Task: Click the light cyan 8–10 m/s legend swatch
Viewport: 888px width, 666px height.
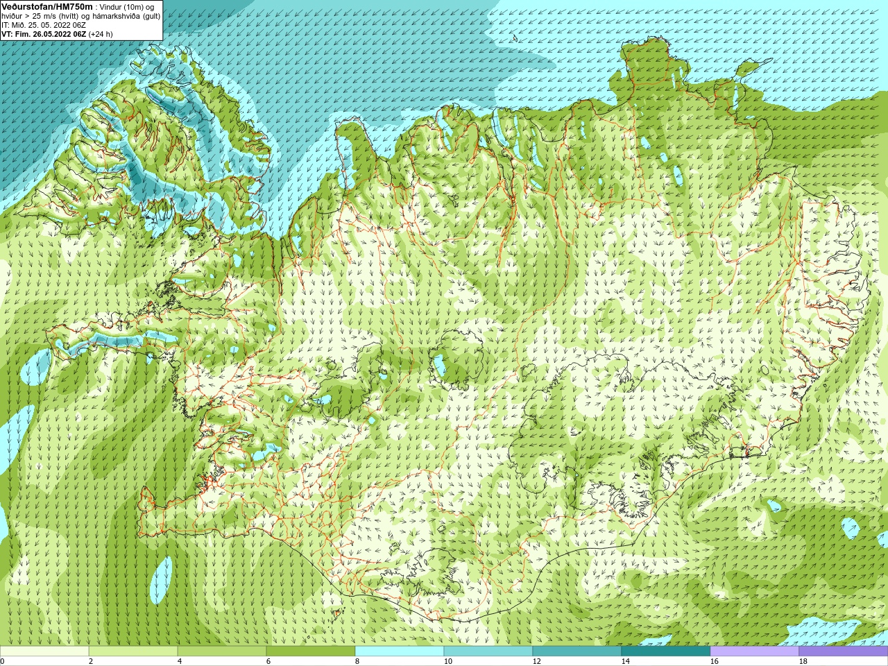Action: click(400, 651)
